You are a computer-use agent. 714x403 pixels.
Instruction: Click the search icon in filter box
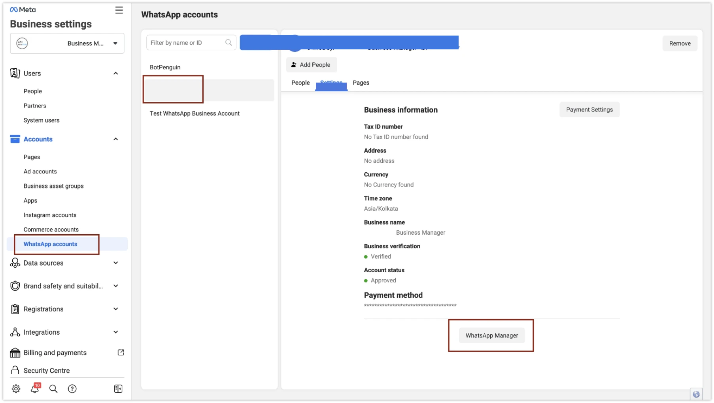pos(229,43)
